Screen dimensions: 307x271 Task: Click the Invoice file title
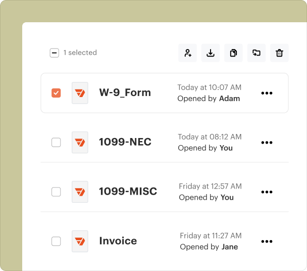point(118,241)
